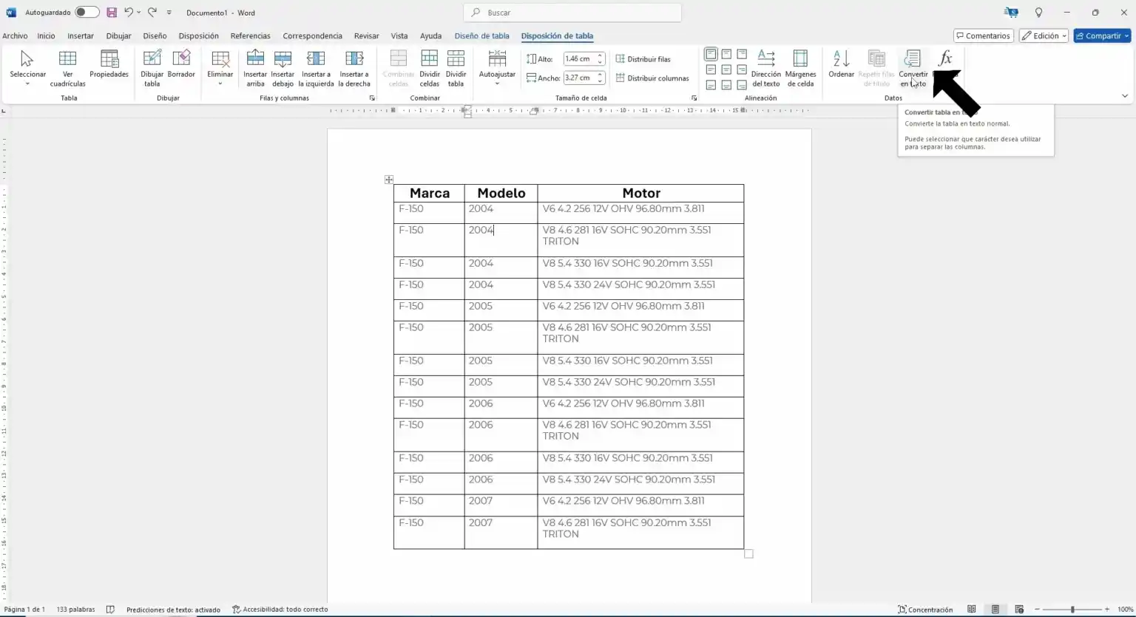
Task: Open Márgenes de celda
Action: click(800, 68)
